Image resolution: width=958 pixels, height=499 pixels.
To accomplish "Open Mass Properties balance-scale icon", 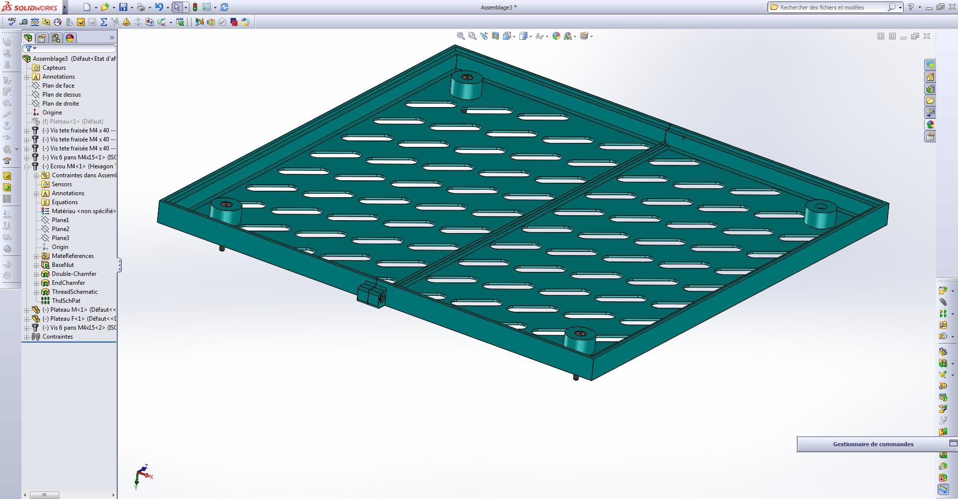I will coord(35,22).
